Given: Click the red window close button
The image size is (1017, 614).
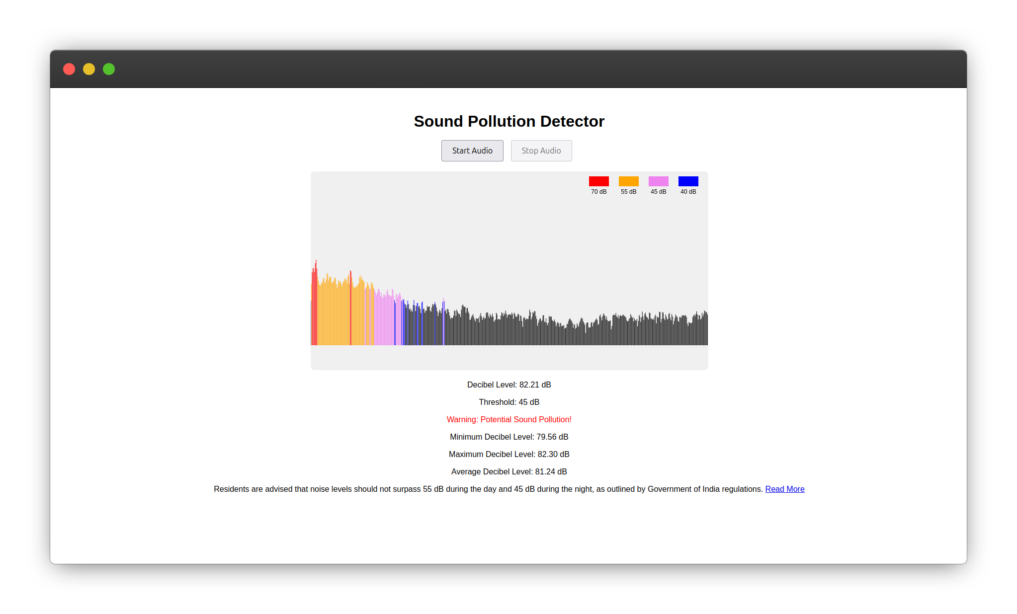Looking at the screenshot, I should tap(69, 69).
